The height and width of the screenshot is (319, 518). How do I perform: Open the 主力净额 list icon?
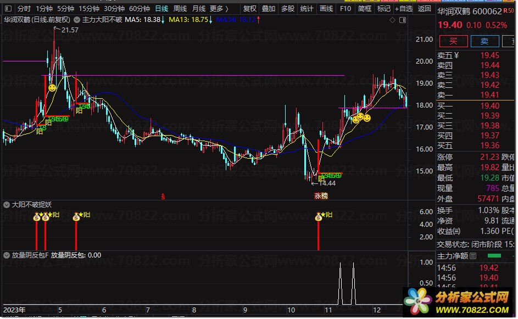[x=473, y=256]
